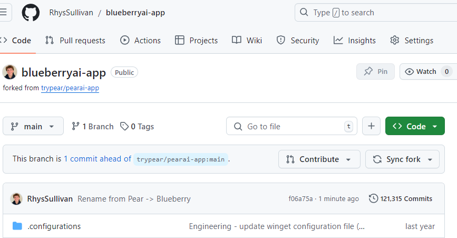Image resolution: width=457 pixels, height=238 pixels.
Task: Click the plus add file button
Action: [371, 126]
